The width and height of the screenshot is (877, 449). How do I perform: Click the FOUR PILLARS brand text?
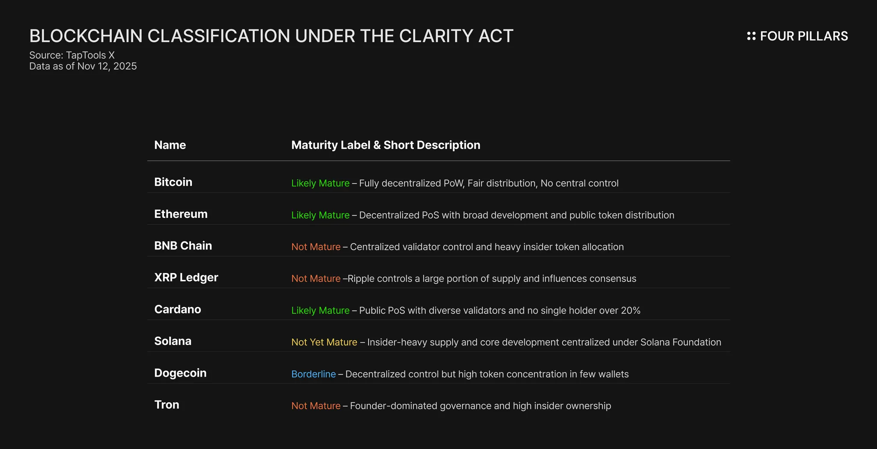click(804, 36)
